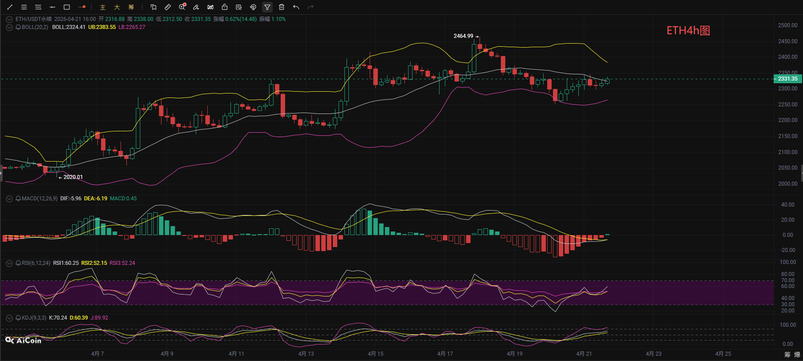Image resolution: width=803 pixels, height=361 pixels.
Task: Collapse the MACD indicator panel
Action: [x=9, y=199]
